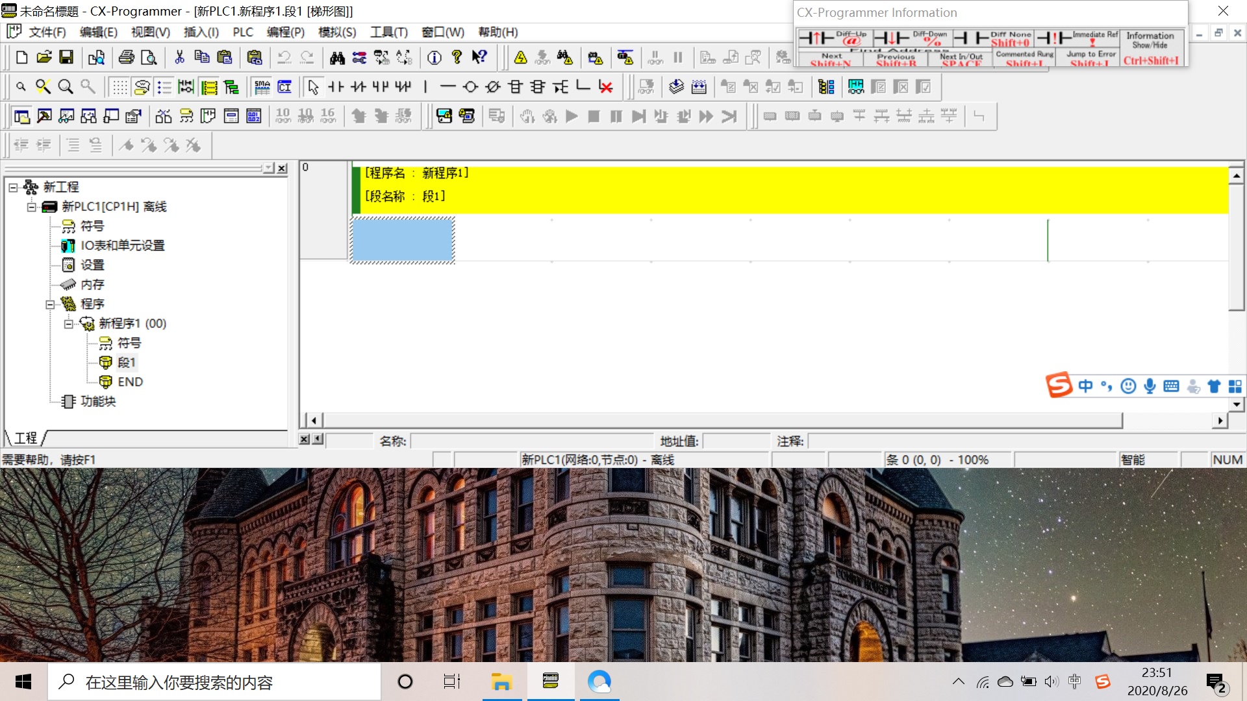Open the PLC menu

click(x=243, y=32)
